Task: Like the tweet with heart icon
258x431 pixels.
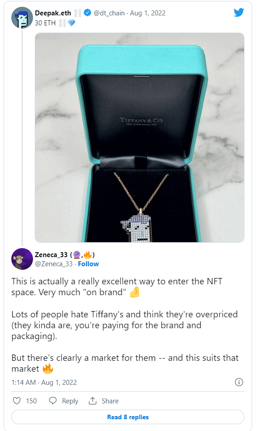Action: [x=17, y=401]
